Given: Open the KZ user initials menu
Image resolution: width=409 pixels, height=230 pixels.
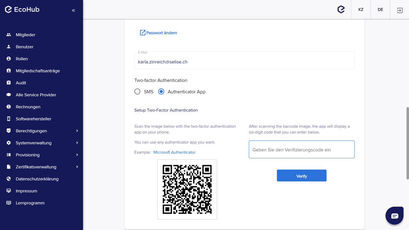Looking at the screenshot, I should tap(361, 9).
